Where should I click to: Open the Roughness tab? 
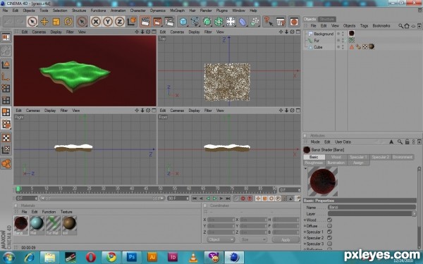314,163
